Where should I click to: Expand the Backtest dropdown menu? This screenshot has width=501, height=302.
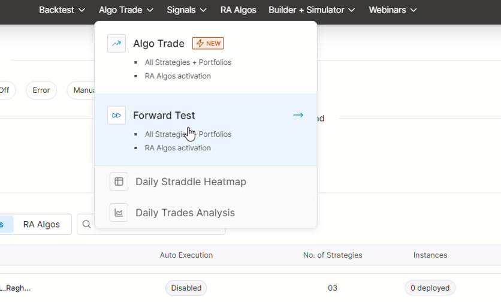point(62,10)
